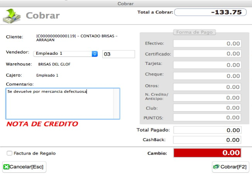Screen dimensions: 252x174
Task: Click the Efectivo: label
Action: [x=154, y=43]
